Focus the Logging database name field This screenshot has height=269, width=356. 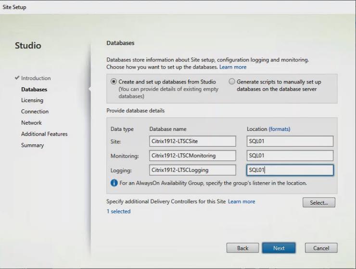point(192,170)
